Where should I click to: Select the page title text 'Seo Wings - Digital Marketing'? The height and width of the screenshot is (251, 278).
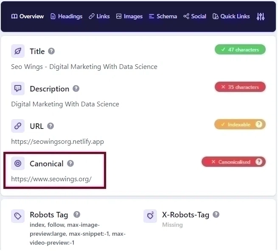click(x=56, y=67)
